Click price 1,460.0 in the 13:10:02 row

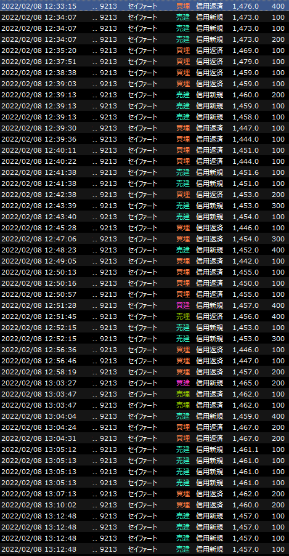point(246,505)
